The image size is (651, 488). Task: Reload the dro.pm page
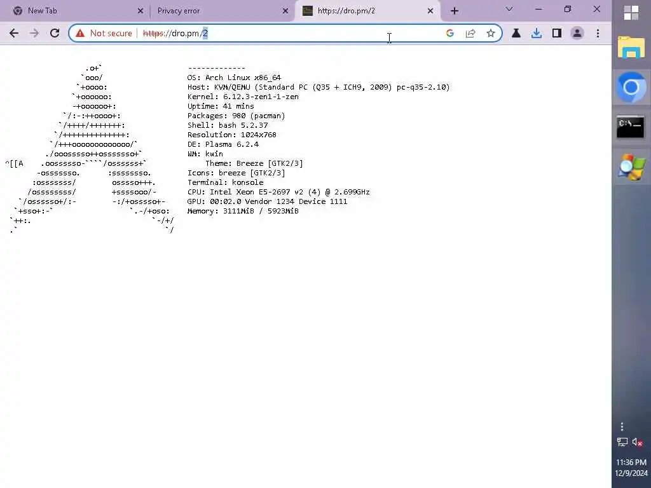[x=55, y=33]
